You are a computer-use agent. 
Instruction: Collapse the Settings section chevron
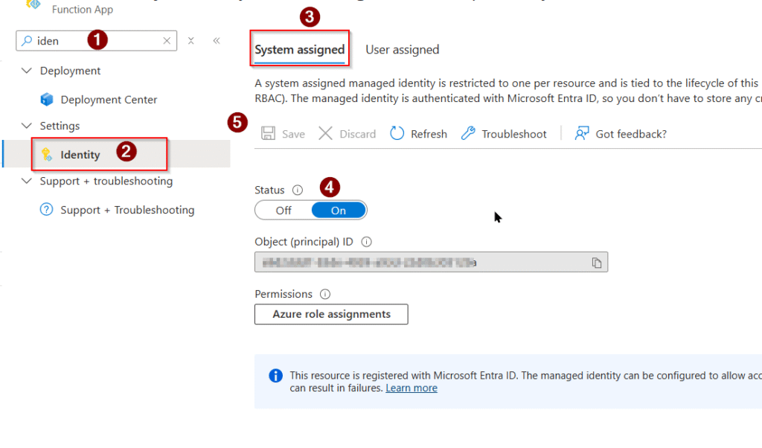pyautogui.click(x=28, y=127)
